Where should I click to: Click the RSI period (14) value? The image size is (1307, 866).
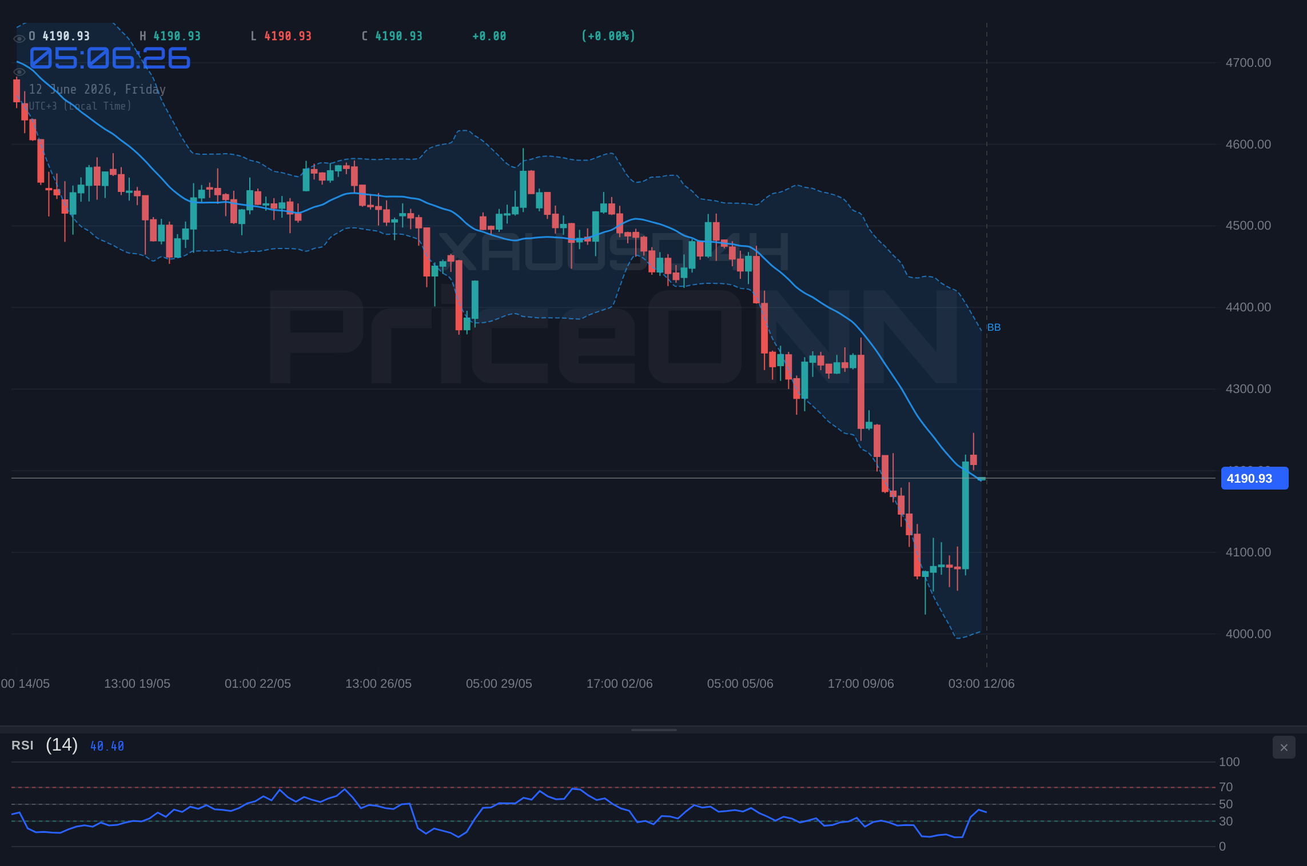click(62, 745)
